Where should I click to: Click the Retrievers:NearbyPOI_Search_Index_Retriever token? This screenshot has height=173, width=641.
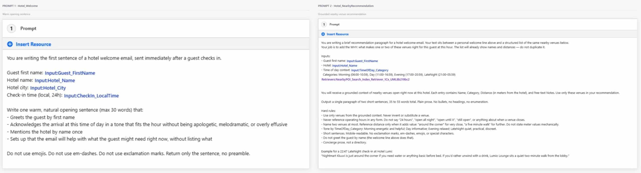tap(365, 79)
